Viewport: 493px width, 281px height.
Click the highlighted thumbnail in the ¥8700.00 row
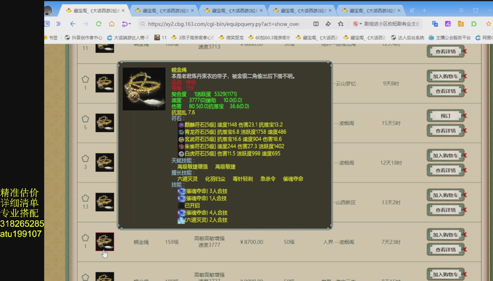point(105,242)
